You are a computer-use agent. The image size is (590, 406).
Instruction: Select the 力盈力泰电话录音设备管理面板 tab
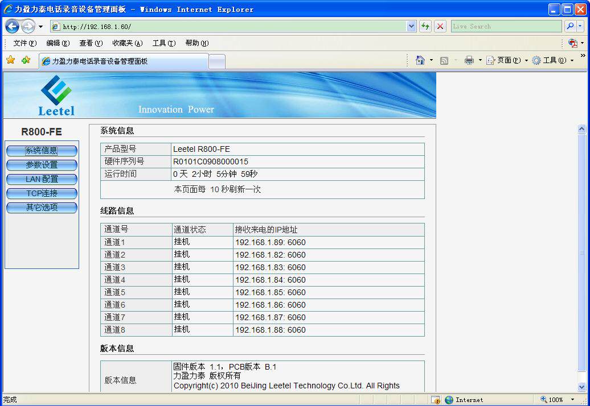pyautogui.click(x=124, y=61)
